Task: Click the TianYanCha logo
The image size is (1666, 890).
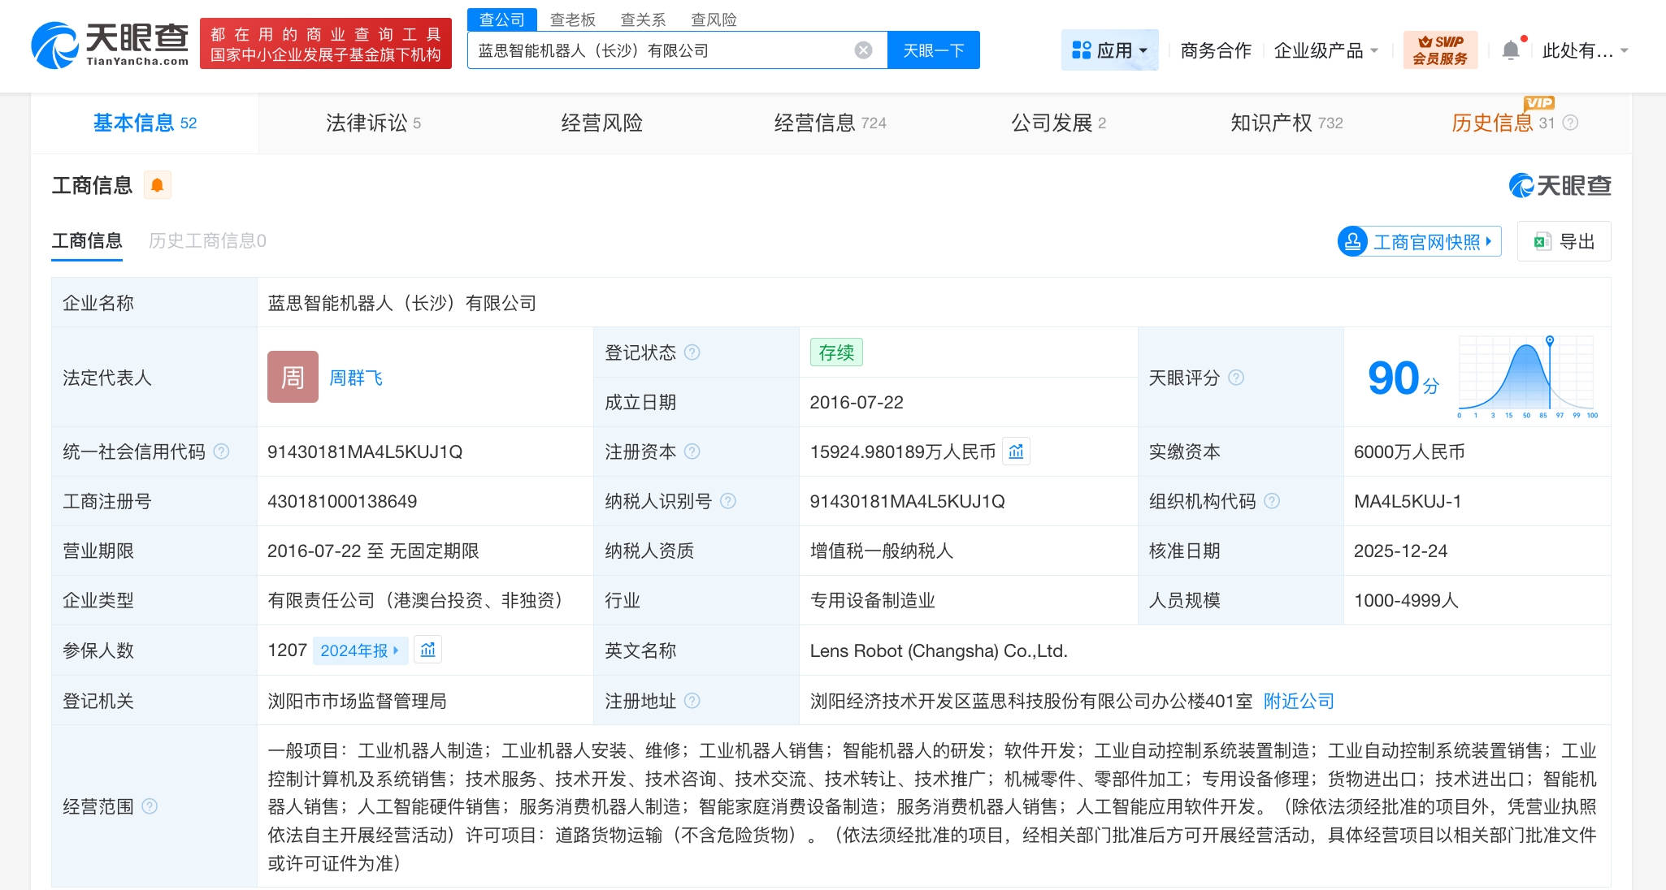Action: pyautogui.click(x=109, y=45)
